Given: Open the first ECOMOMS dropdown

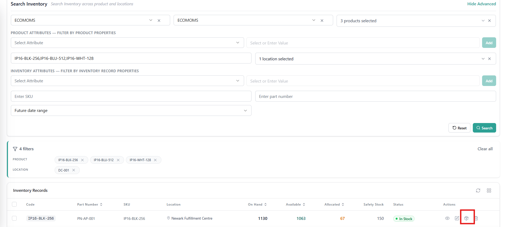Looking at the screenshot, I should [x=151, y=20].
